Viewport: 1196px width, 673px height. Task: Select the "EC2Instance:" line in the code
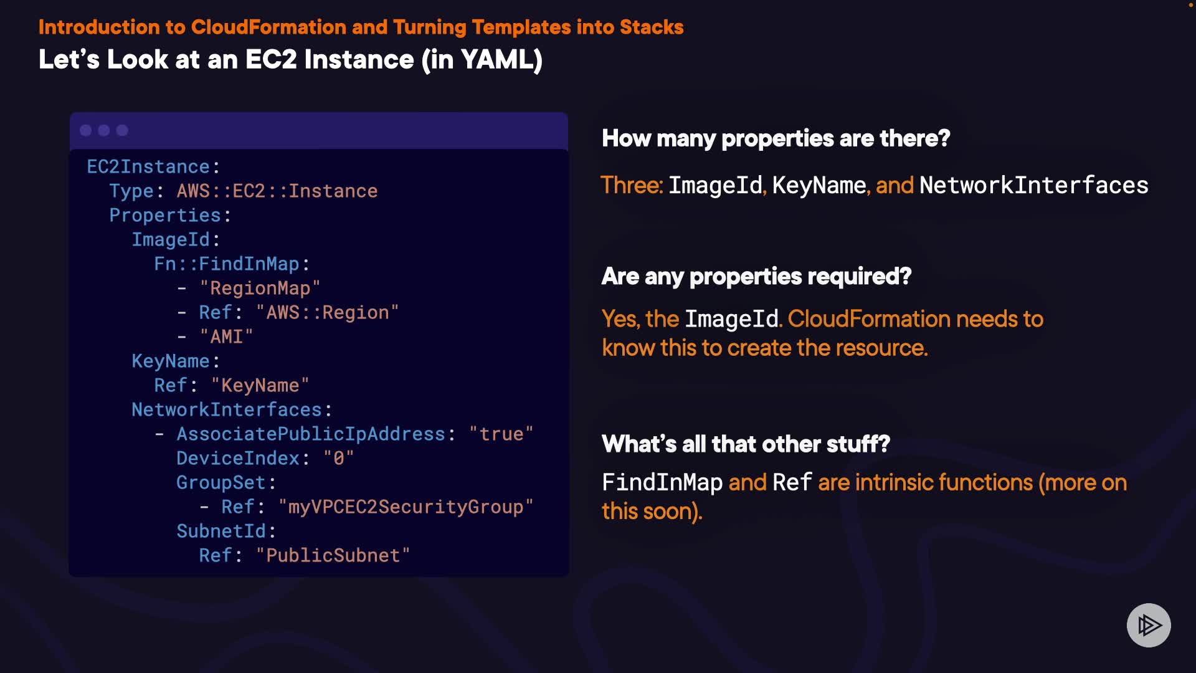pyautogui.click(x=153, y=167)
